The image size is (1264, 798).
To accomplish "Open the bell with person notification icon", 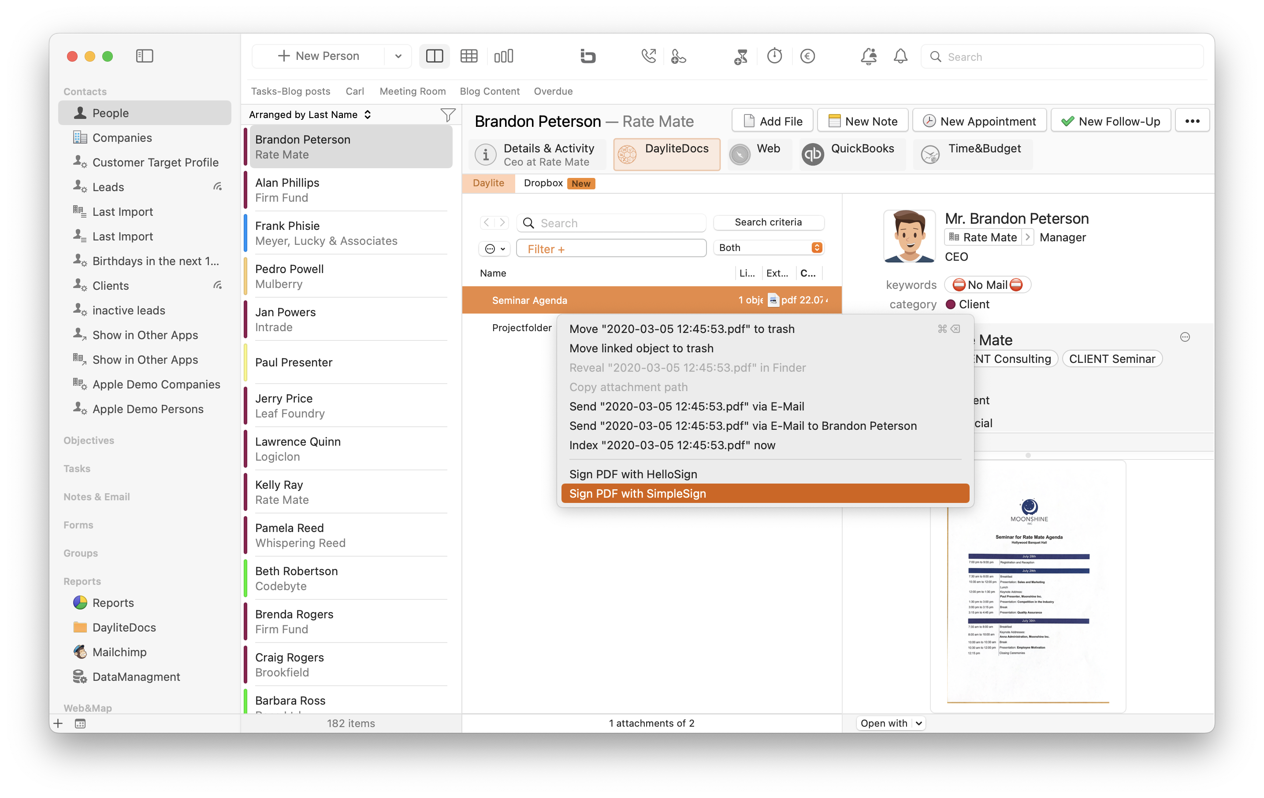I will pyautogui.click(x=868, y=56).
